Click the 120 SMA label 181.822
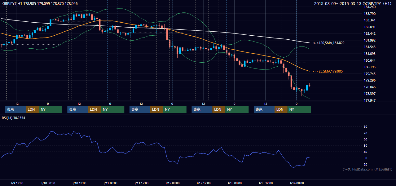 click(x=329, y=43)
